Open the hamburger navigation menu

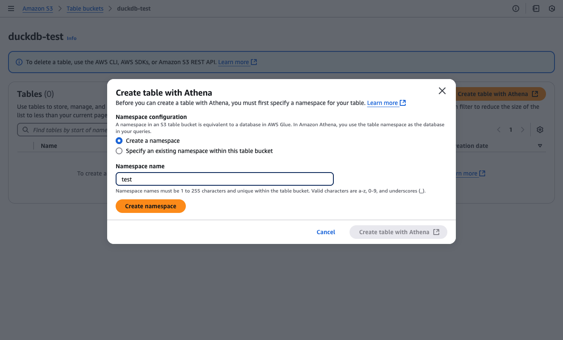click(11, 8)
